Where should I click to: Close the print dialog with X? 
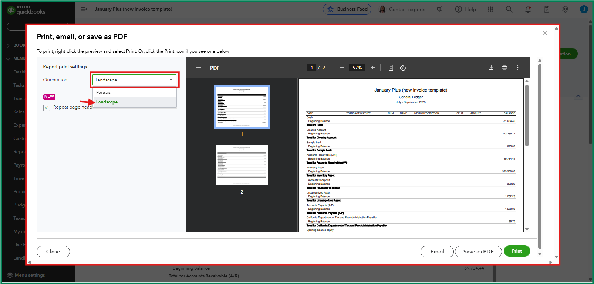545,33
